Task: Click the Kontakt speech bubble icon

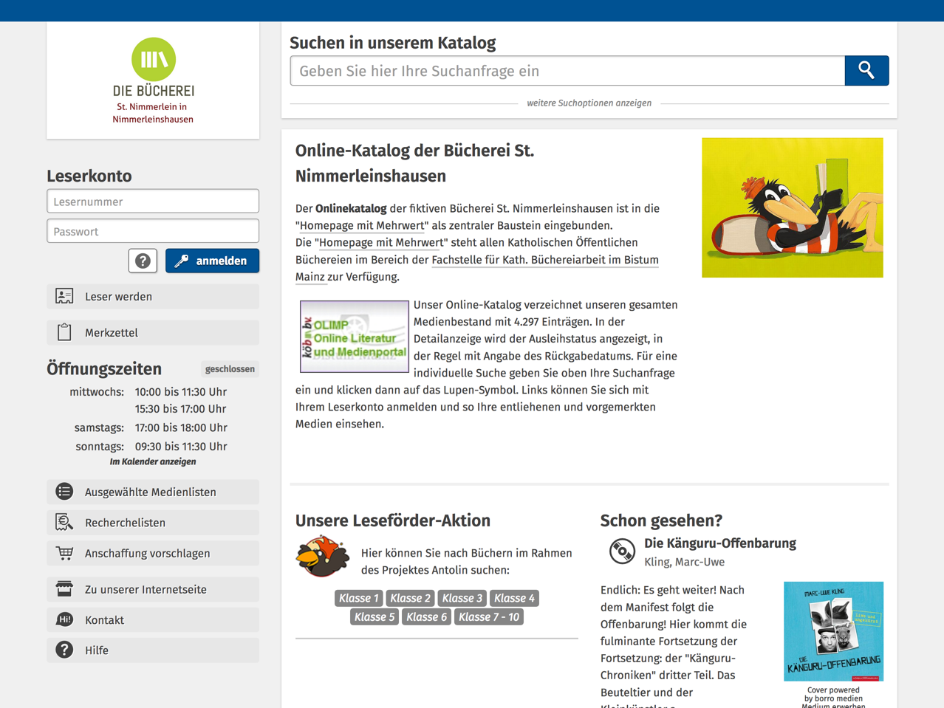Action: pyautogui.click(x=64, y=620)
